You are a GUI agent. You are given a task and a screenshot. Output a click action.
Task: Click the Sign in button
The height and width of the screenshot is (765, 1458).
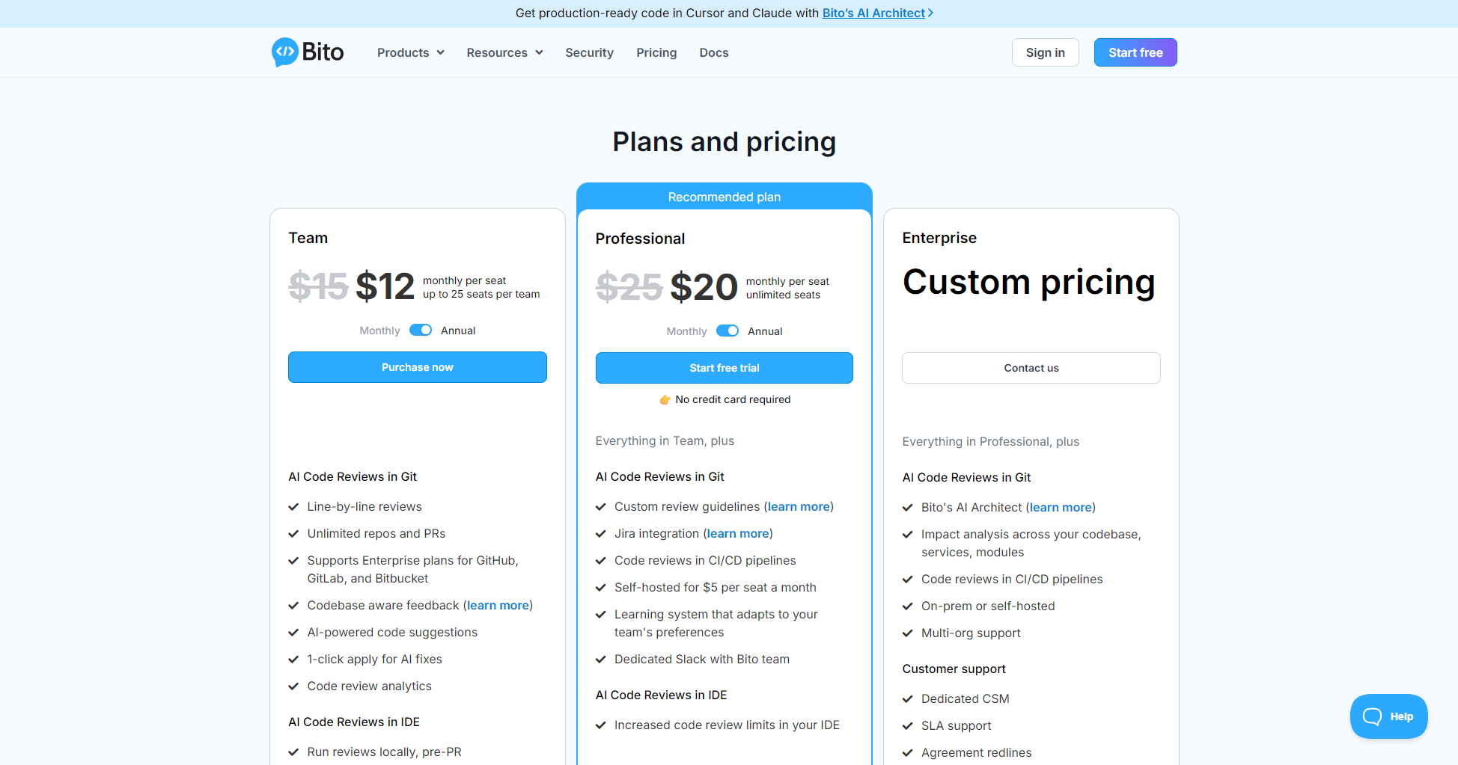(1045, 52)
